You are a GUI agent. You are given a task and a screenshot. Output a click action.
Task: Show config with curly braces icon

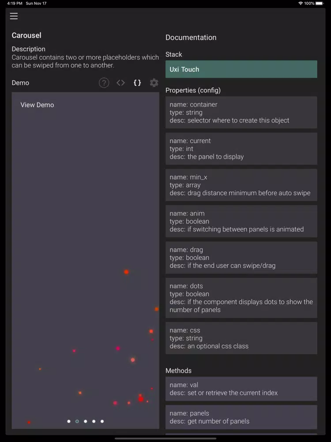point(137,83)
